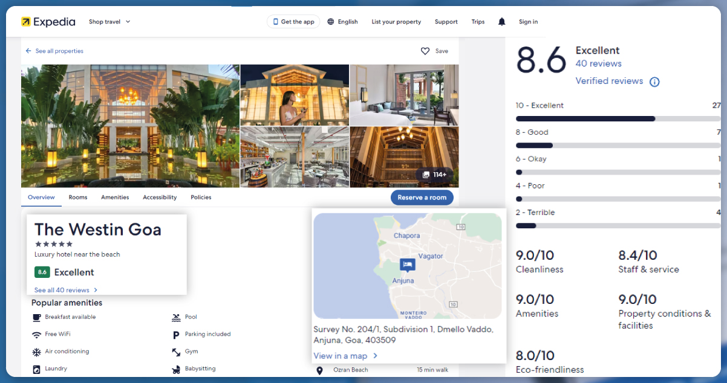Switch to the Rooms tab
The image size is (727, 383).
[x=78, y=198]
